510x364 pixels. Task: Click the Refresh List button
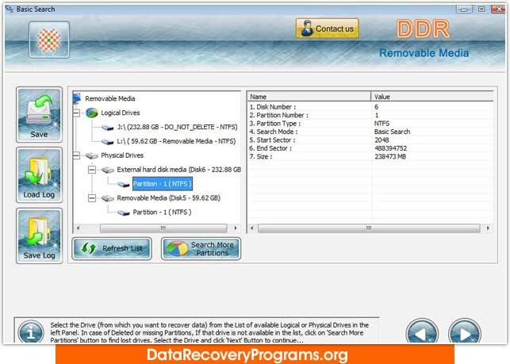(x=112, y=248)
